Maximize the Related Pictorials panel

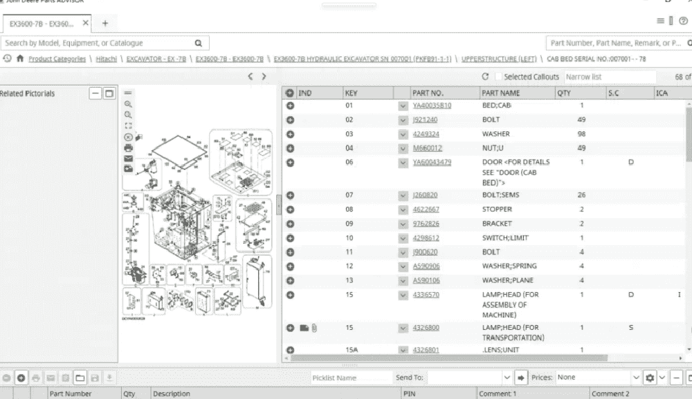click(109, 93)
